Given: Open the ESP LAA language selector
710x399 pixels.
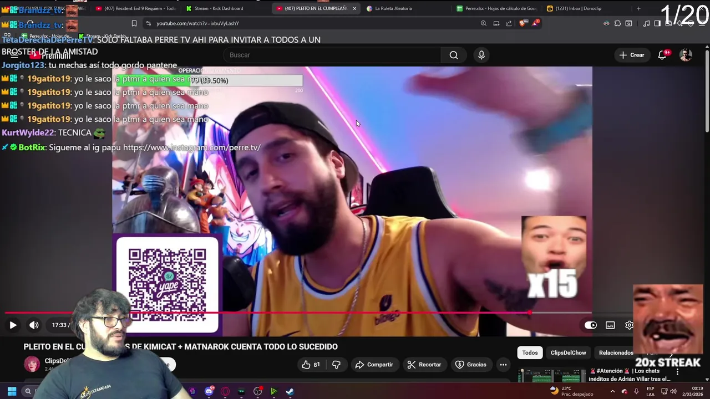Looking at the screenshot, I should [x=650, y=391].
